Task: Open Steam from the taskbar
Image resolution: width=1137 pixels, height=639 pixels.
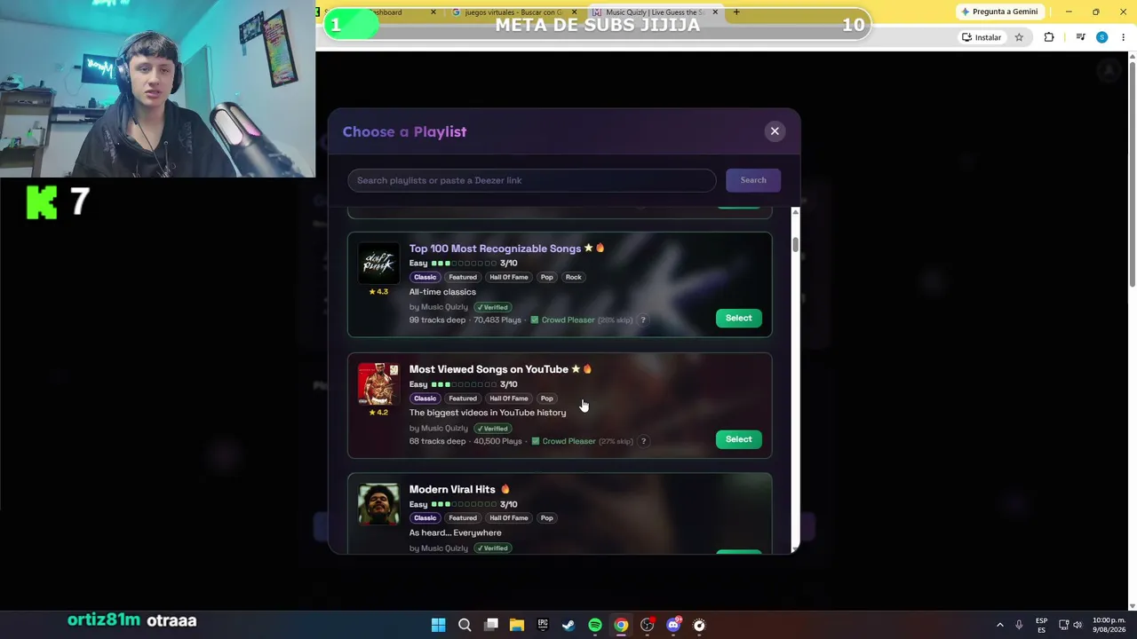Action: 568,625
